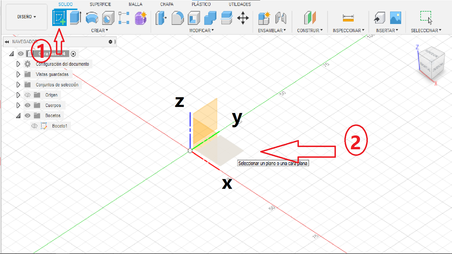The height and width of the screenshot is (254, 452).
Task: Collapse the Bocetos folder
Action: coord(18,115)
